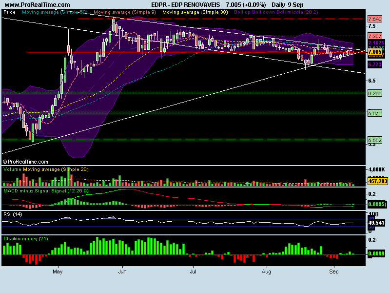Viewport: 390px width, 293px height.
Task: Click the ProRealTime.com copyright label
Action: (x=25, y=162)
